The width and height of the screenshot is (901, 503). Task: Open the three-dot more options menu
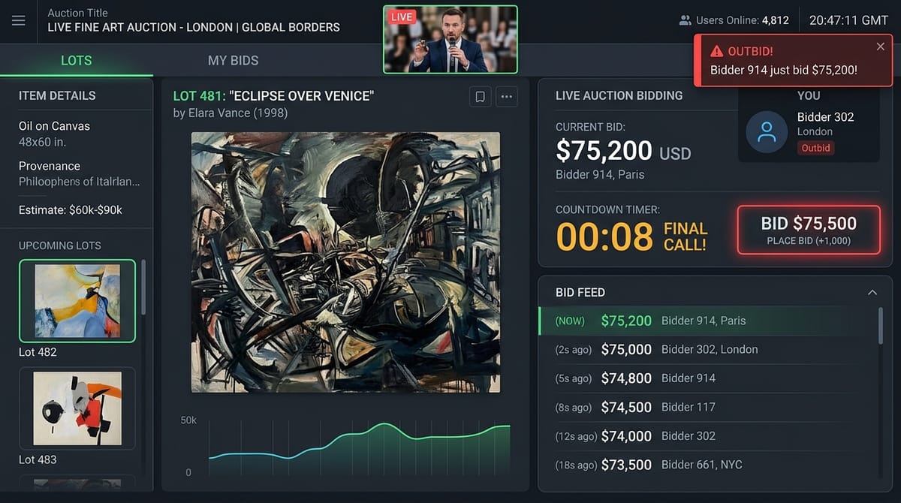(x=507, y=97)
